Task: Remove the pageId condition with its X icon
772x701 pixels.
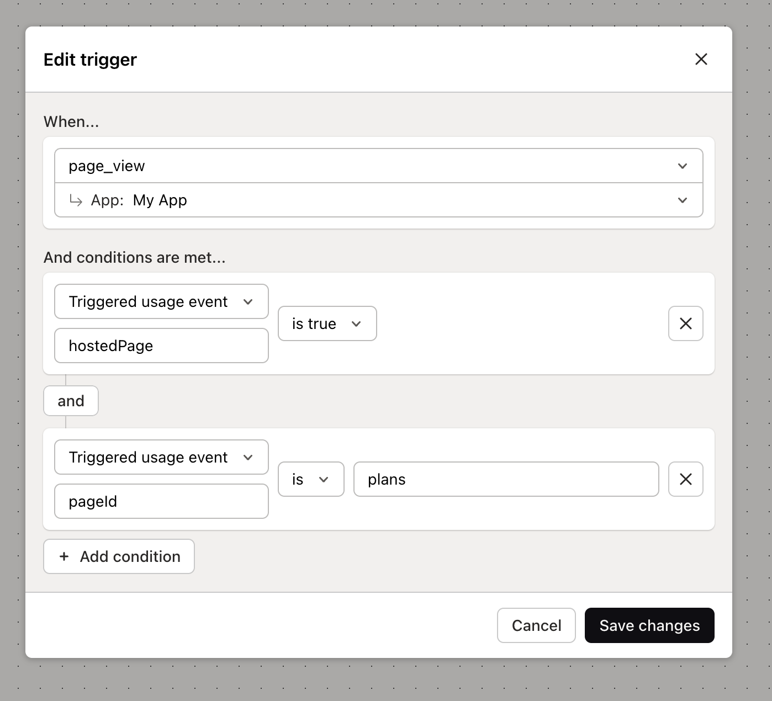Action: [x=685, y=479]
